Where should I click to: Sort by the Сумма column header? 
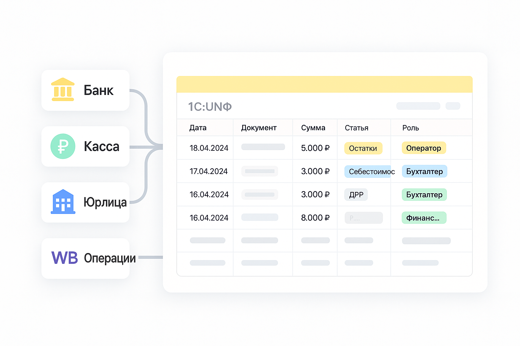click(313, 128)
